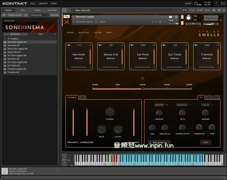
Task: Click the clock icon above bar slider
Action: point(142,78)
